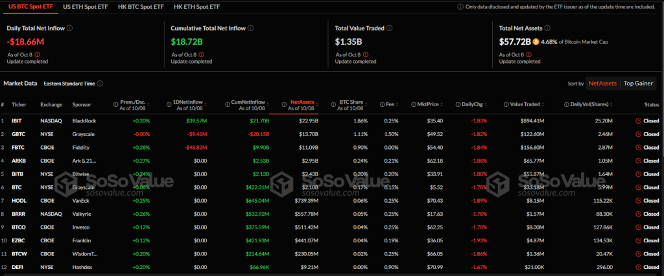
Task: Click red alert icon under Daily Total Net Inflow
Action: [36, 54]
